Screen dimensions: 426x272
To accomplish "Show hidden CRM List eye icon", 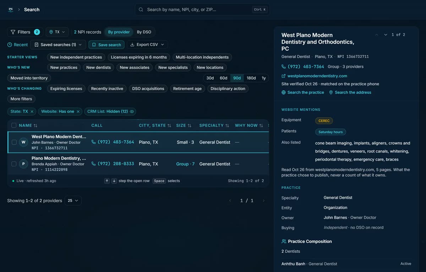I will pyautogui.click(x=132, y=111).
